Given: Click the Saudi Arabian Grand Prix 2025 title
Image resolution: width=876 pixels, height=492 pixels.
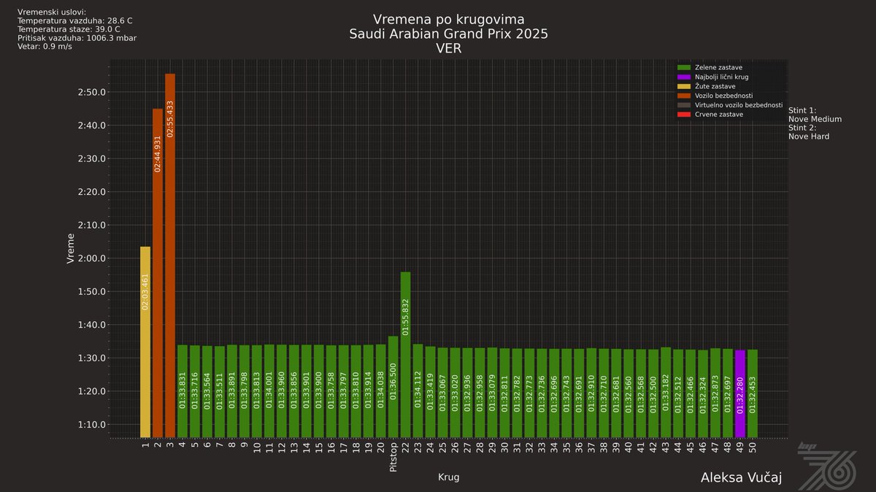Looking at the screenshot, I should [x=448, y=34].
